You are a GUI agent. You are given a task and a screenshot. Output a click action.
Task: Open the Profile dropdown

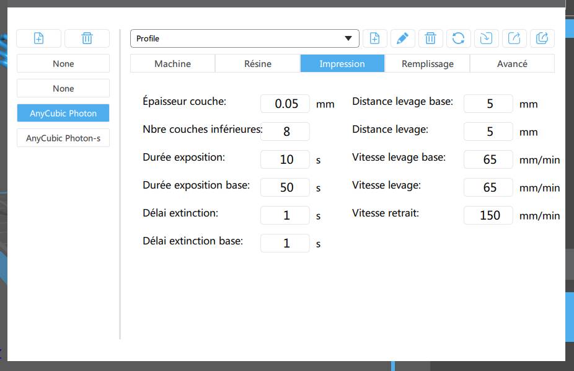pos(244,38)
